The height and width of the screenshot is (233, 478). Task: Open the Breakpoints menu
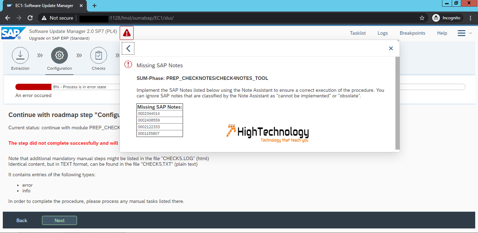[413, 33]
